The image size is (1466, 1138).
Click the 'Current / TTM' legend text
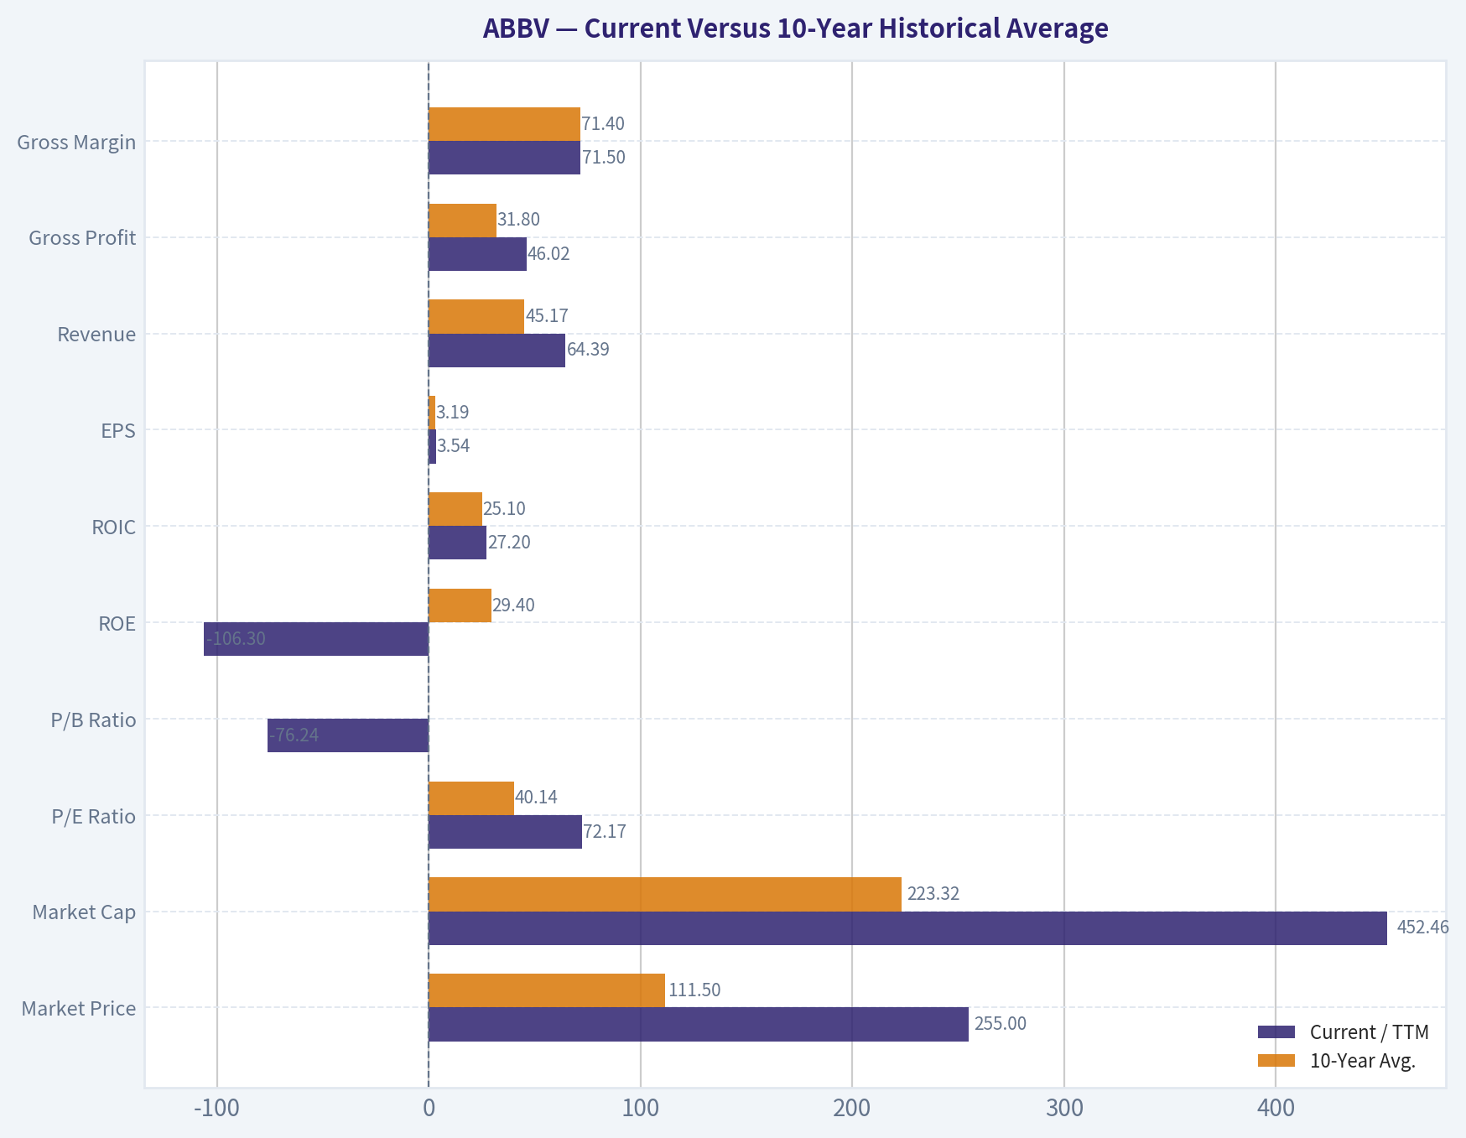[x=1370, y=1031]
